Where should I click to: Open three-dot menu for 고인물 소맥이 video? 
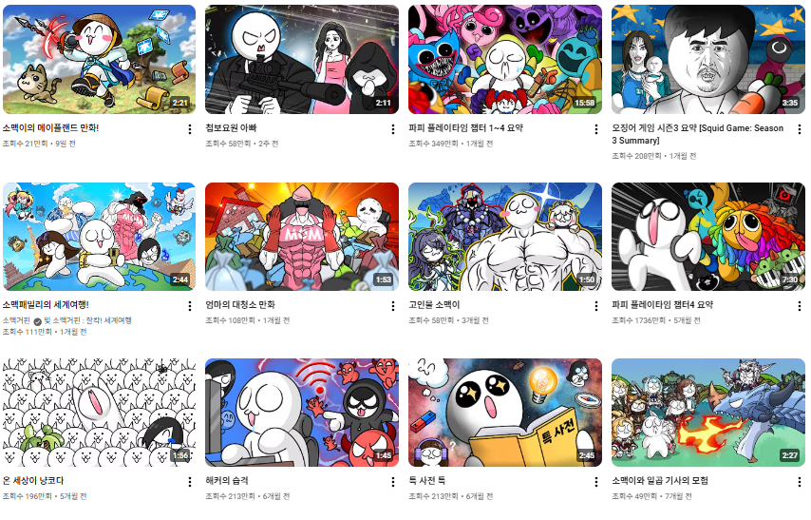pyautogui.click(x=596, y=306)
